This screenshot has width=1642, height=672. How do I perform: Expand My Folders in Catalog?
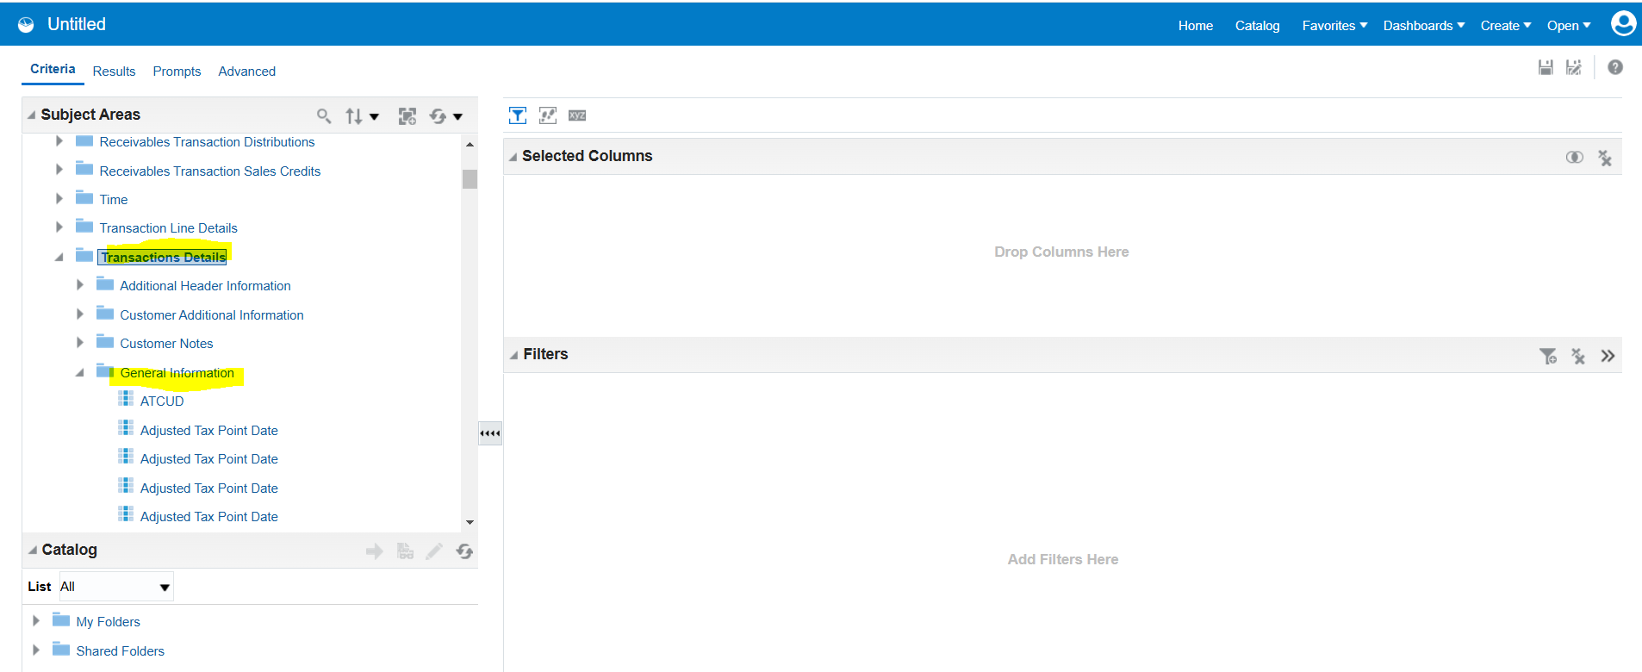(36, 621)
